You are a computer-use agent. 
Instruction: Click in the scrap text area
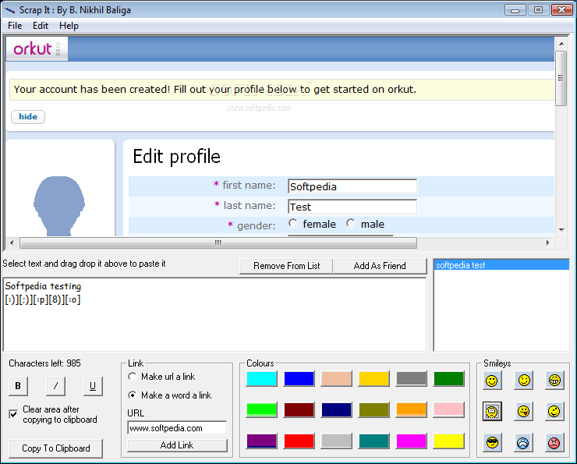coord(214,314)
